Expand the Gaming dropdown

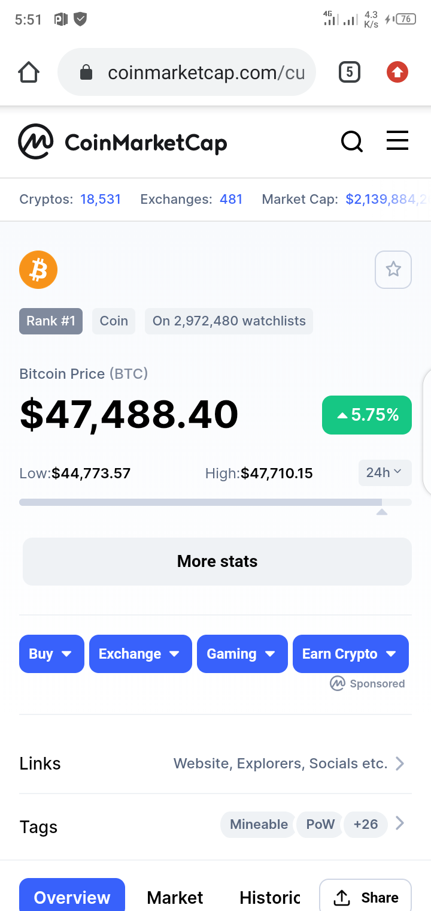coord(242,654)
